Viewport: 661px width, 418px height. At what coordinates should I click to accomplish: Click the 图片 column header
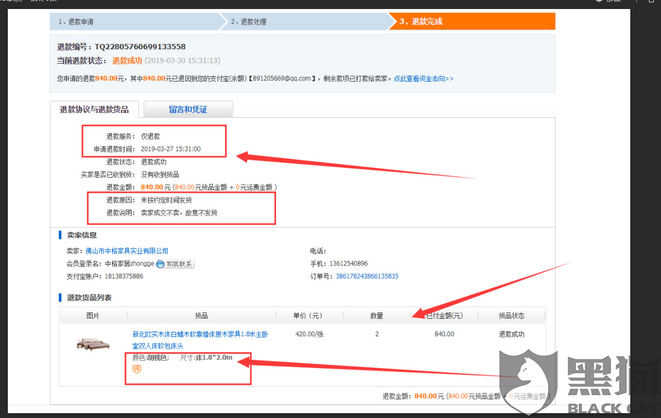[x=93, y=316]
